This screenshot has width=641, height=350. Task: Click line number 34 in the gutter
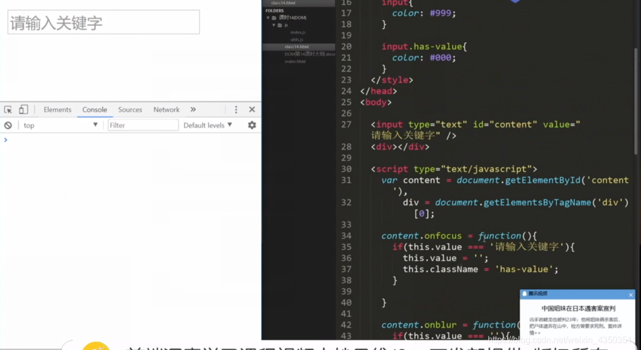point(347,236)
